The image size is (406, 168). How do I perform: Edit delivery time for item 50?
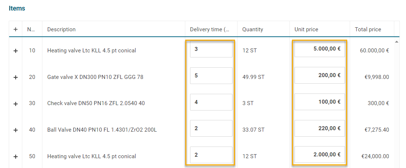211,155
